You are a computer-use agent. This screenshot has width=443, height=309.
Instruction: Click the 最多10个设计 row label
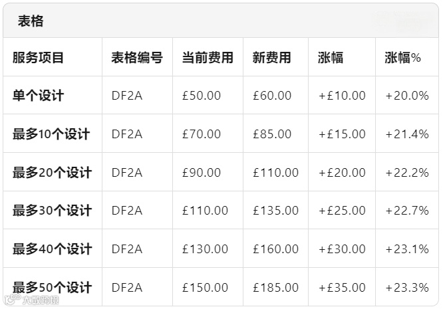coord(51,134)
